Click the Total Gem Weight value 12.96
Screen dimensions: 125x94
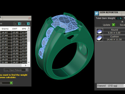click(x=119, y=18)
